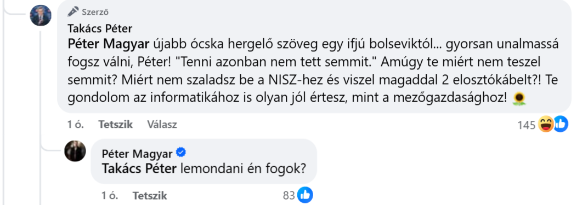View the 145 reactions list
The image size is (588, 205).
pyautogui.click(x=527, y=126)
